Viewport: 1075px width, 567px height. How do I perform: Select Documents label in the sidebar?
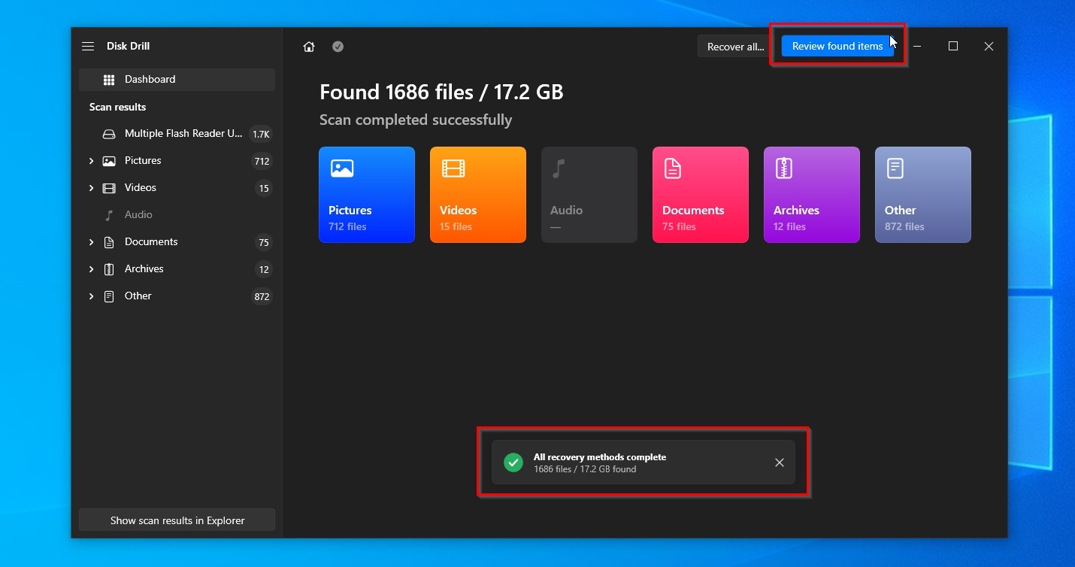pyautogui.click(x=151, y=242)
